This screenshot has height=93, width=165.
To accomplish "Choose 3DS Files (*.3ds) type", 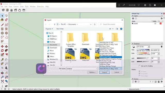I will [111, 46].
